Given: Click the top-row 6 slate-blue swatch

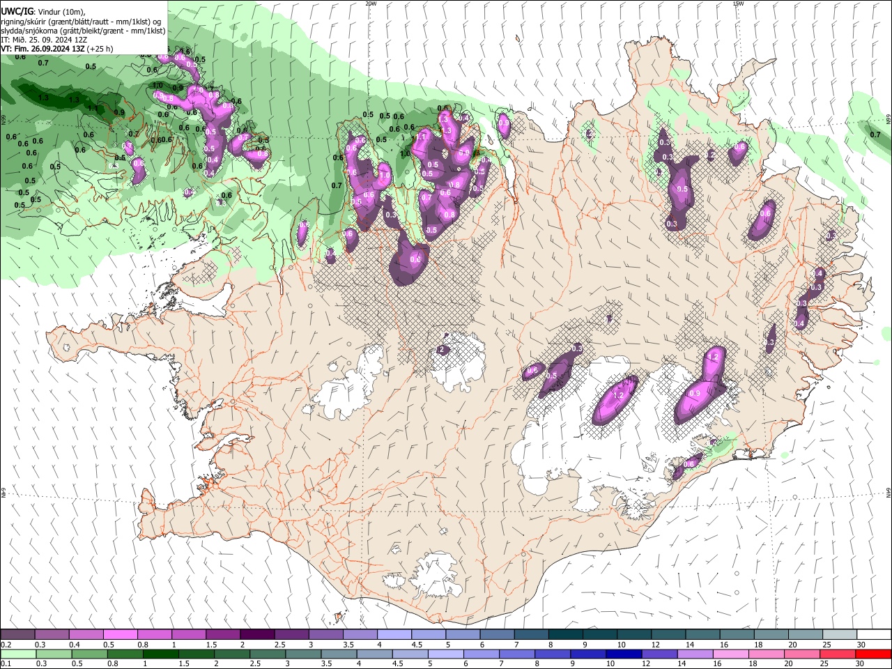Looking at the screenshot, I should coord(496,635).
